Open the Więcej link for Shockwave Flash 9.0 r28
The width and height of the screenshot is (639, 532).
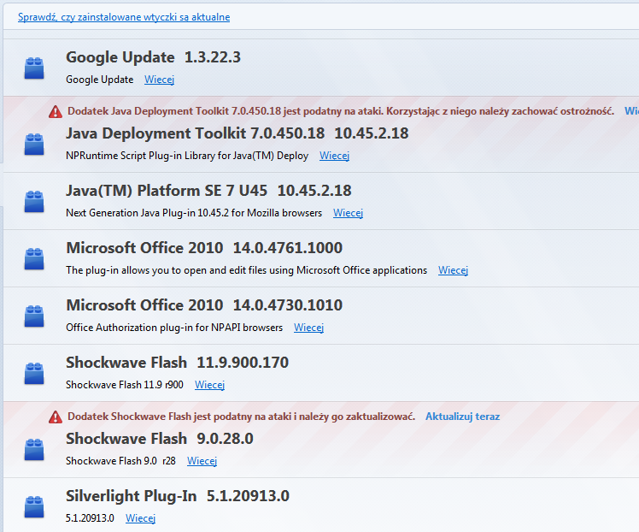point(202,461)
